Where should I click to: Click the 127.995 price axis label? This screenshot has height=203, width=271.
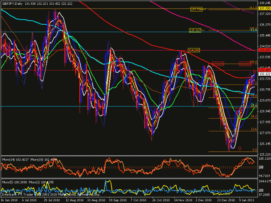[265, 122]
